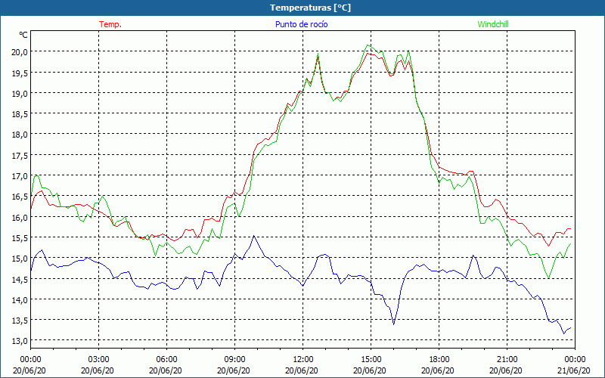The width and height of the screenshot is (605, 378).
Task: Click the 20,0 y-axis value
Action: point(20,52)
